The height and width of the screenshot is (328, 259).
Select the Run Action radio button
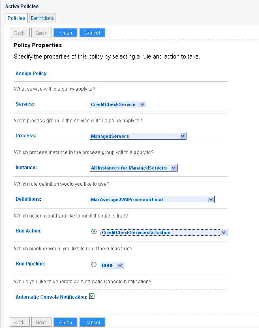tap(94, 232)
